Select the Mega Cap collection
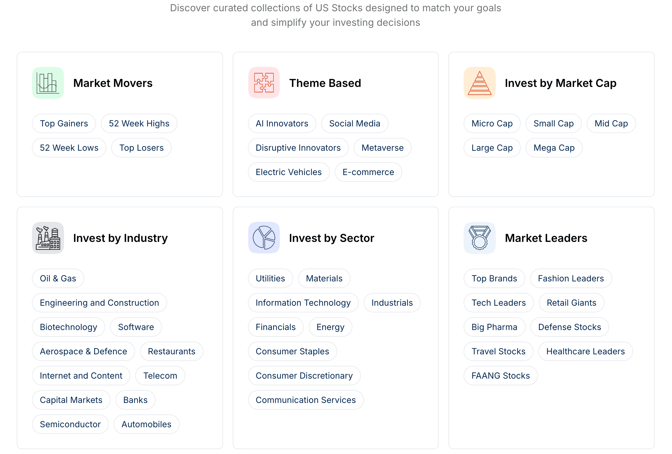The width and height of the screenshot is (672, 454). (x=554, y=148)
